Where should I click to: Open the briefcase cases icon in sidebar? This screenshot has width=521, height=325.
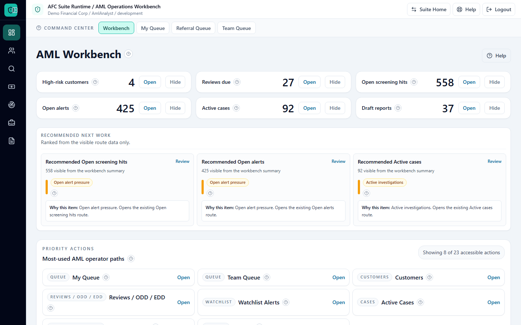pyautogui.click(x=12, y=123)
